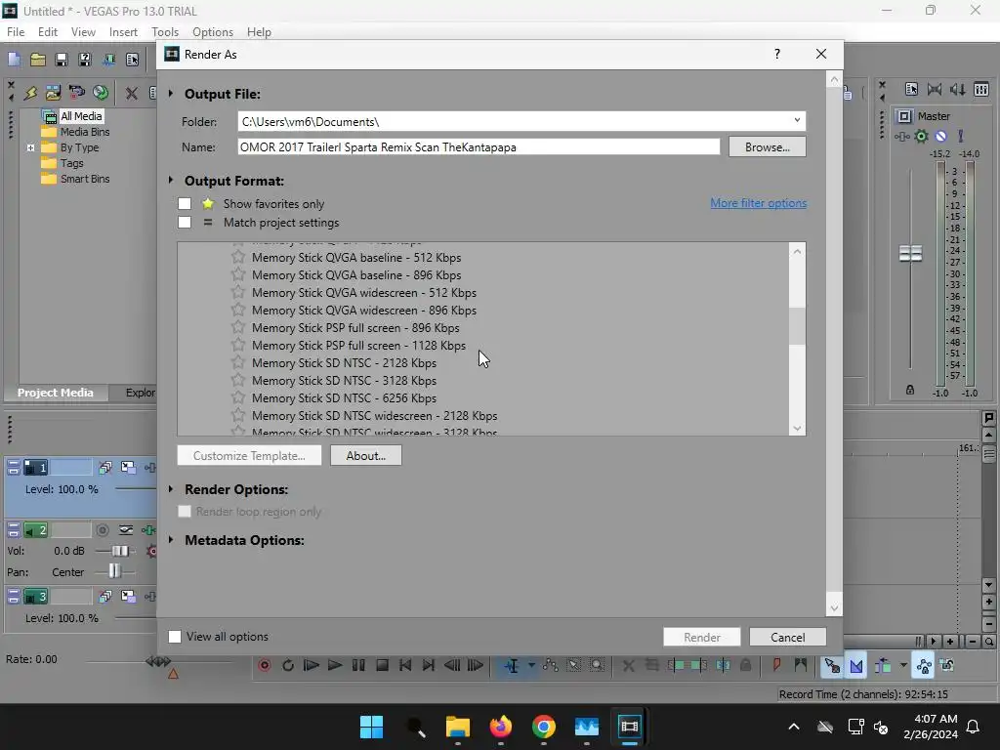
Task: Toggle the Auto Crossfades icon
Action: click(x=856, y=666)
